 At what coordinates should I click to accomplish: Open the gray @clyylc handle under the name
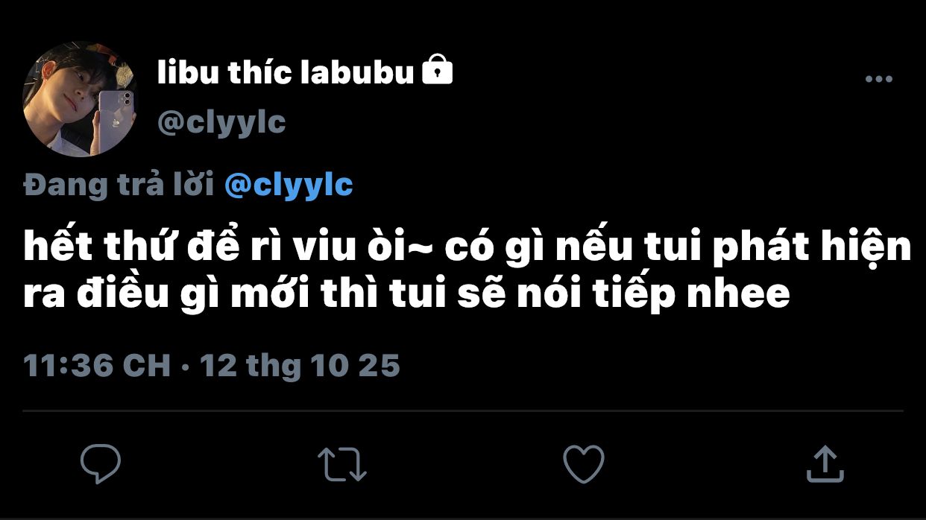[221, 122]
